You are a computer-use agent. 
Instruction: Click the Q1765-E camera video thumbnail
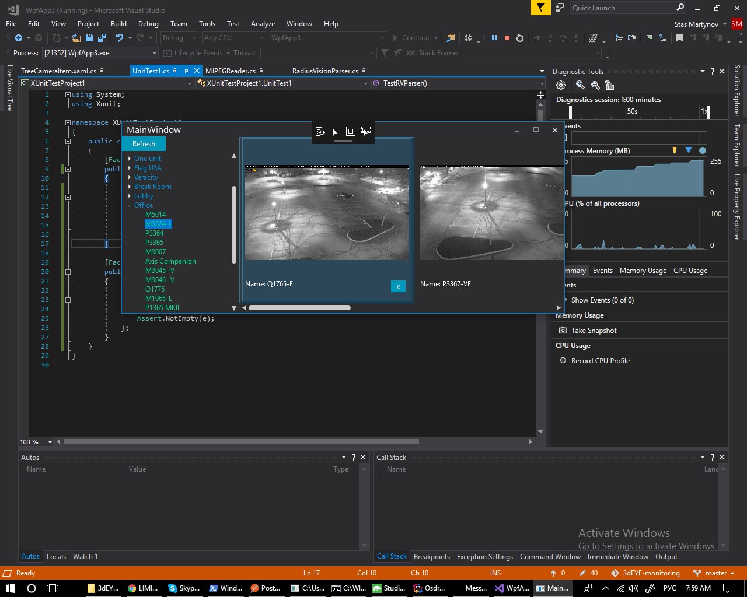(x=327, y=212)
